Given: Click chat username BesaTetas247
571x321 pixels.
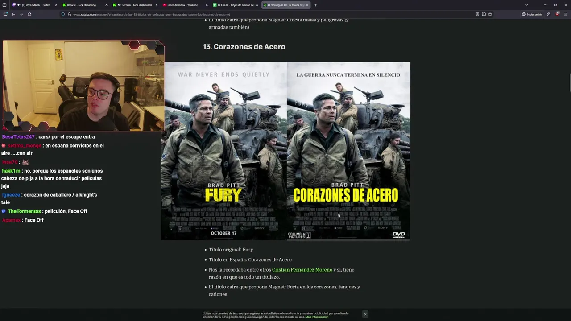Looking at the screenshot, I should (x=18, y=137).
